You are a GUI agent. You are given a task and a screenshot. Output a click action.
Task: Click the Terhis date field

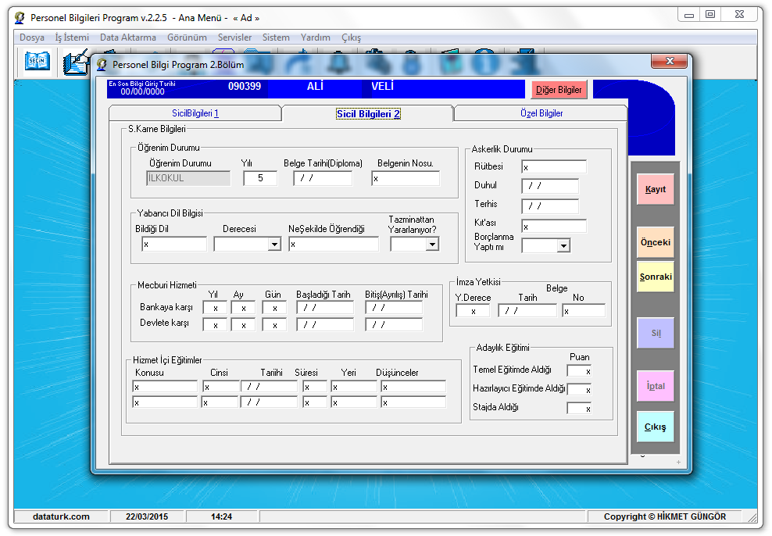pyautogui.click(x=550, y=205)
